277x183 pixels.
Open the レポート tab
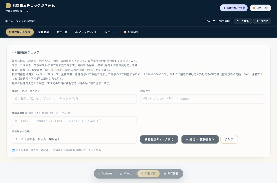[110, 32]
